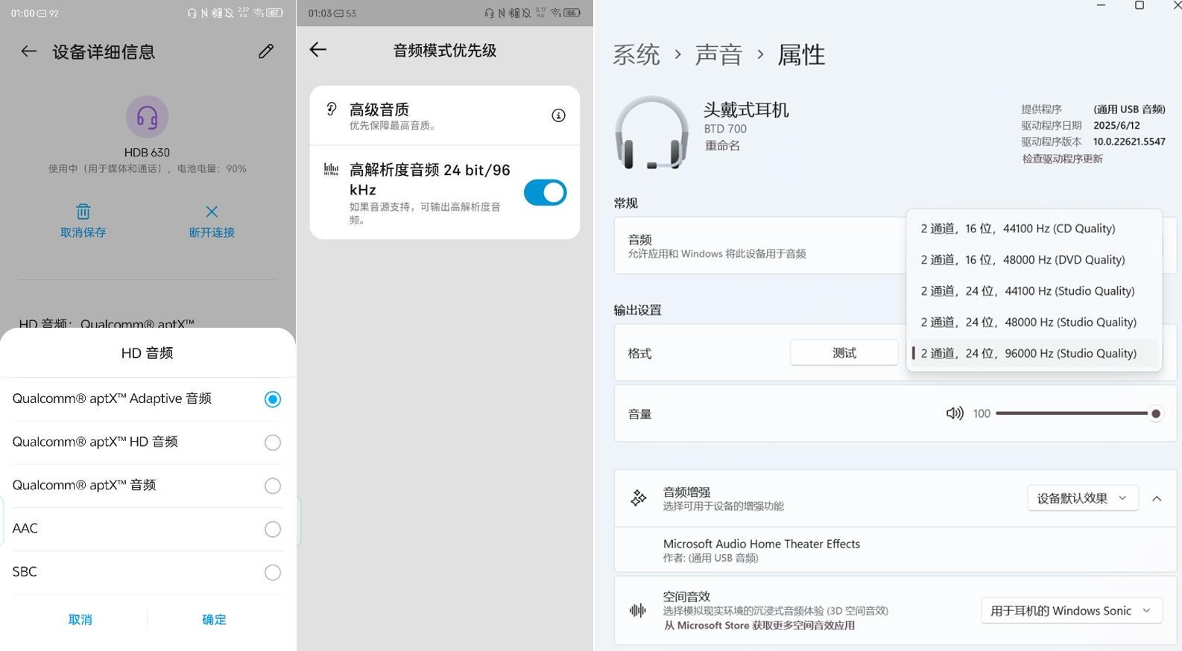Choose 24 位, 48000 Hz Studio Quality
This screenshot has height=651, width=1182.
(x=1028, y=323)
